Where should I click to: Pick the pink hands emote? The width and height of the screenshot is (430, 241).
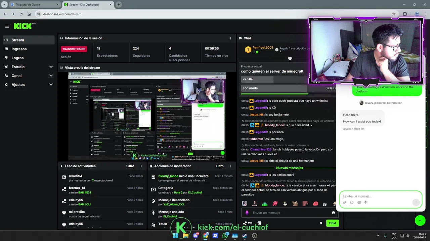point(275,204)
